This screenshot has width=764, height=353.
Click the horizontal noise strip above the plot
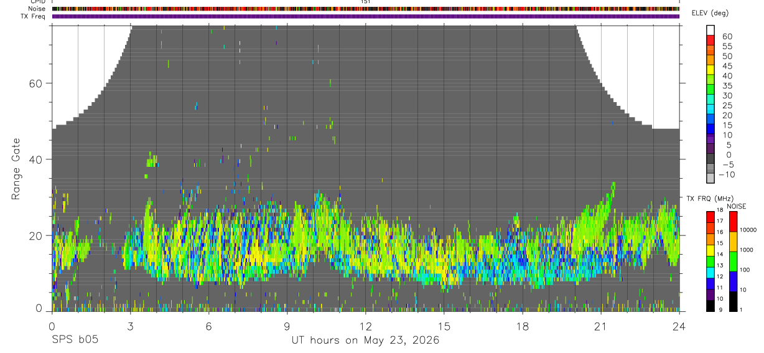366,9
